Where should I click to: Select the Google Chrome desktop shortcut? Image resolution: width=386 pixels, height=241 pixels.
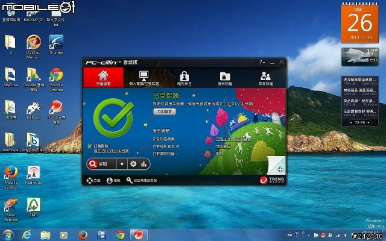(x=56, y=80)
